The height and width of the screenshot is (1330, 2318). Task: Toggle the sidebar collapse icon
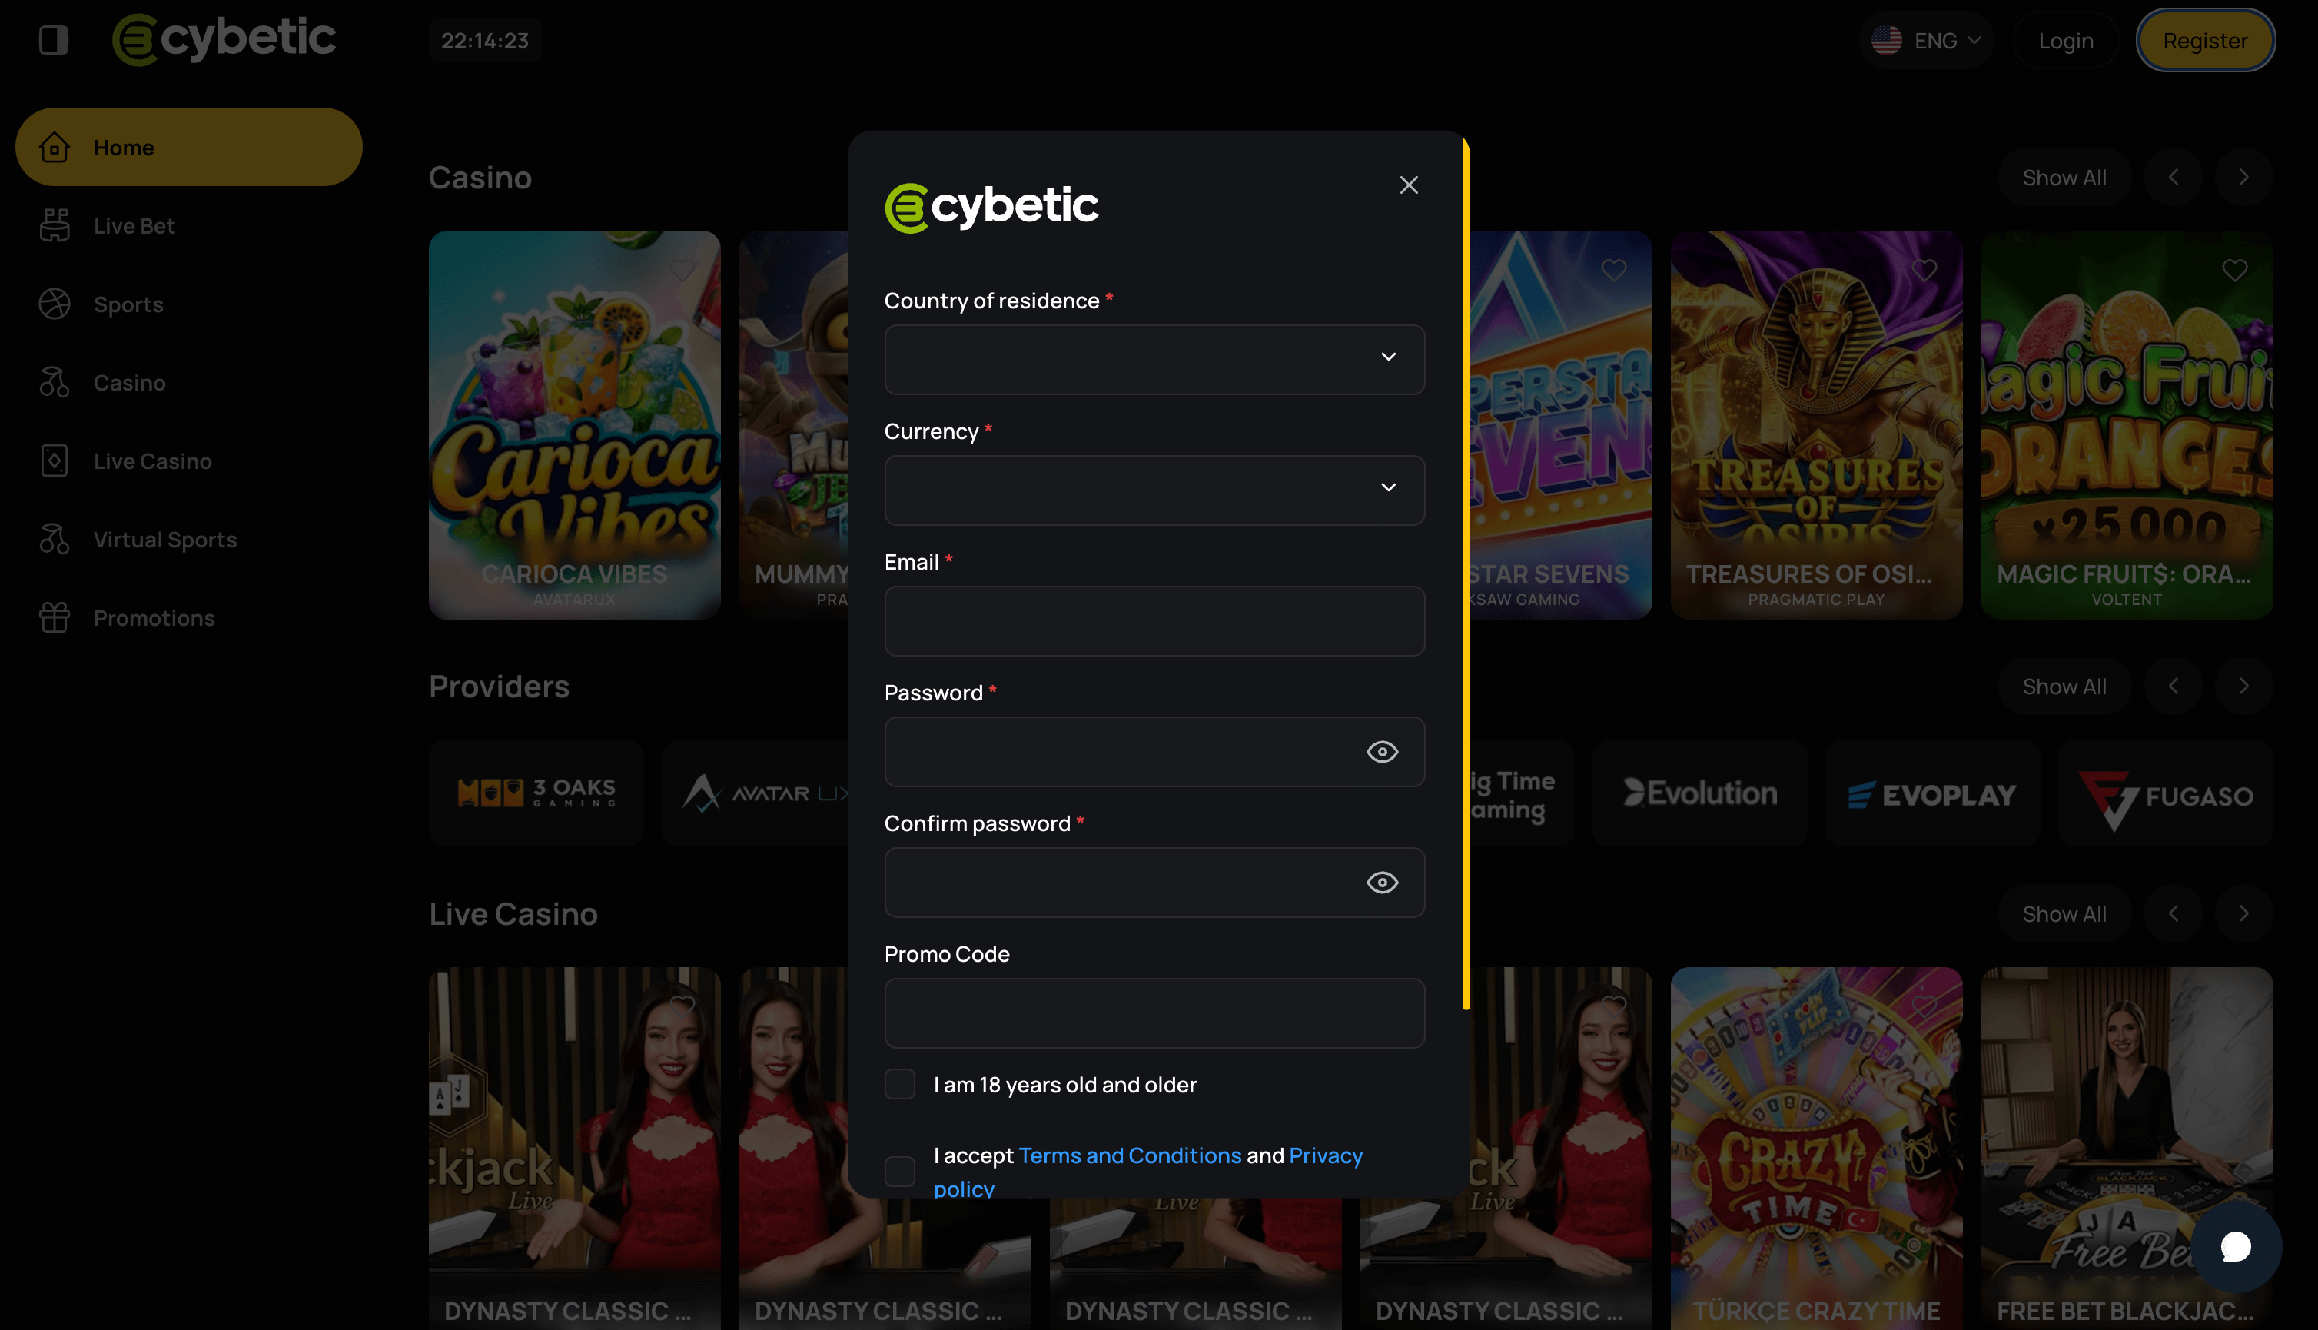[54, 40]
